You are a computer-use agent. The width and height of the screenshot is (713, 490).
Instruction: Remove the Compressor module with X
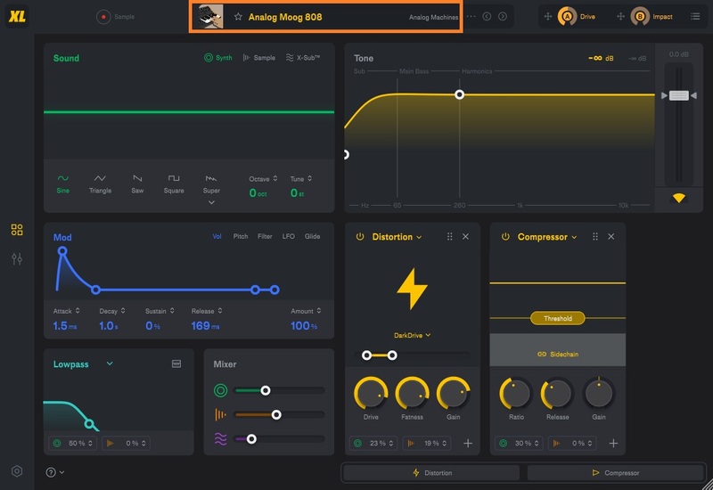(x=611, y=237)
